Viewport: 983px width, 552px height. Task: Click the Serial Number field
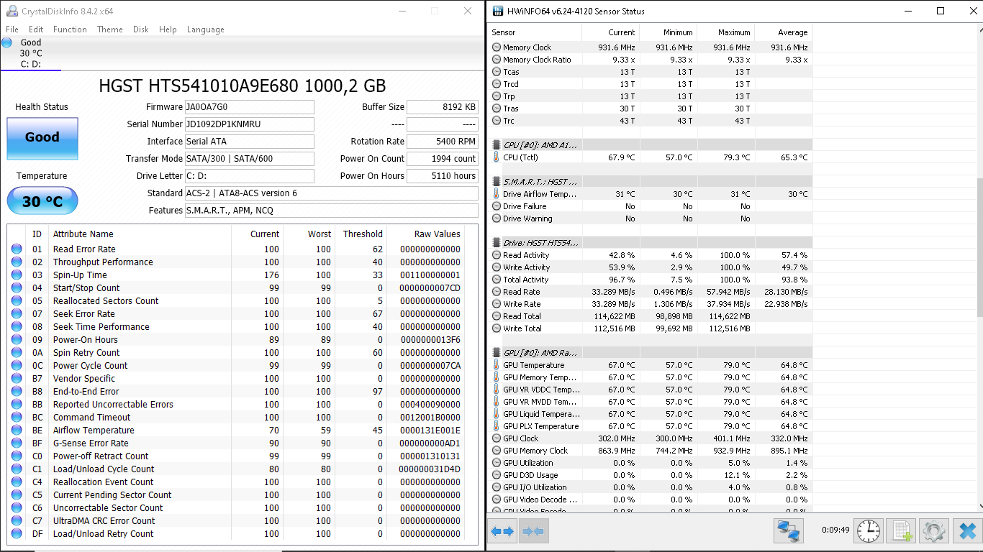point(249,124)
